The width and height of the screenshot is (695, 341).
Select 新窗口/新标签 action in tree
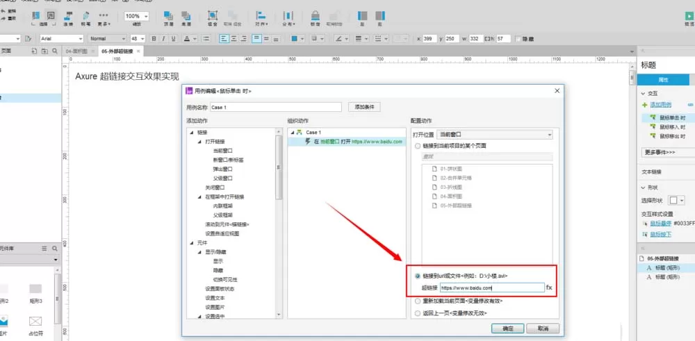pyautogui.click(x=228, y=160)
